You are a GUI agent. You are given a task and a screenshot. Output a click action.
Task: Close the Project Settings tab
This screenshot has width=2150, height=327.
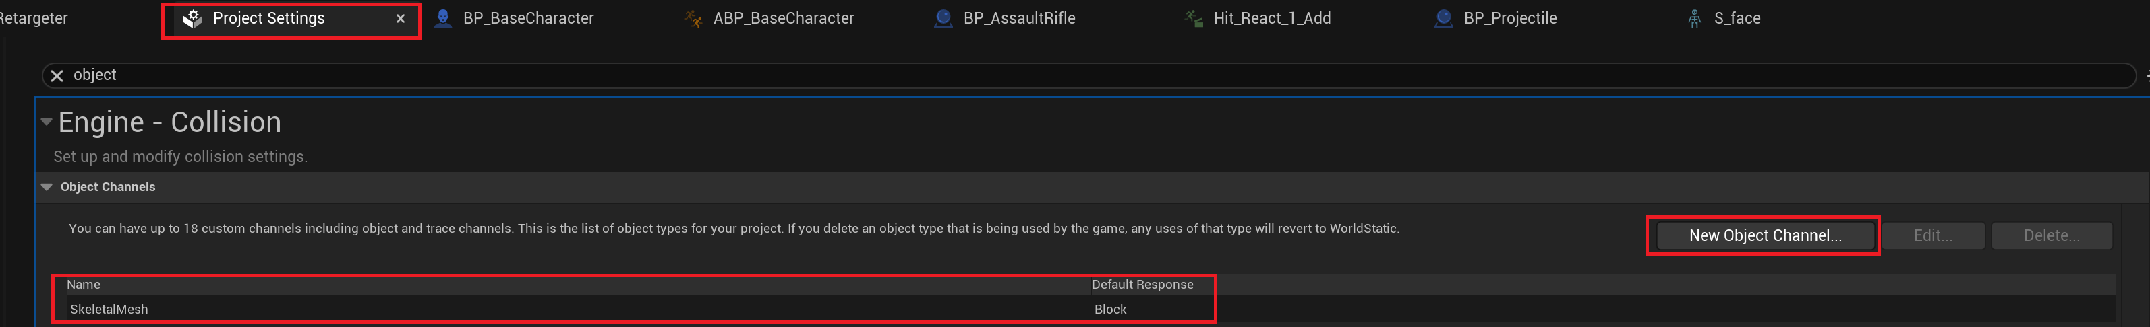click(401, 18)
